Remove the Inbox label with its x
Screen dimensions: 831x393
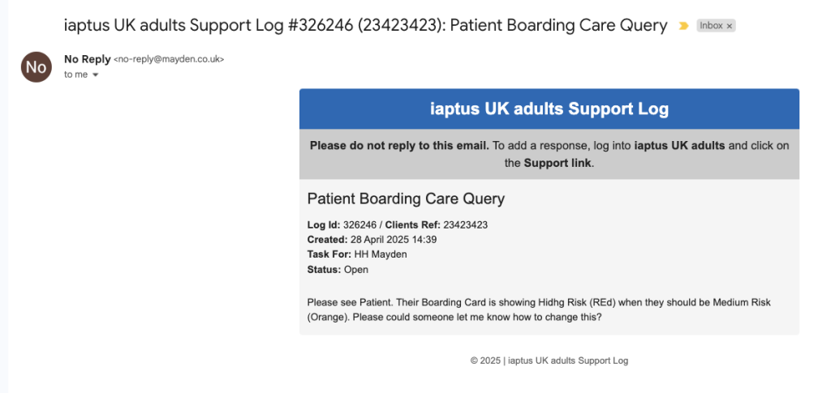pos(729,26)
